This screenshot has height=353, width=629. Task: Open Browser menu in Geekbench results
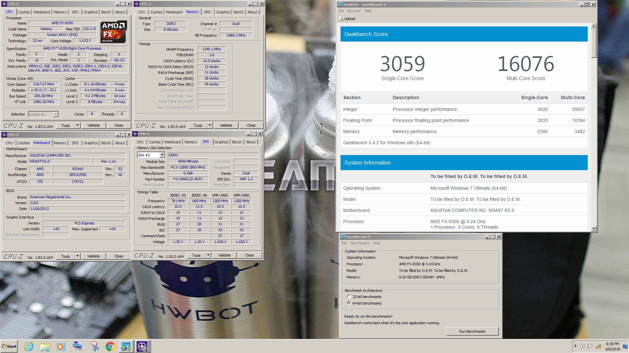click(354, 11)
